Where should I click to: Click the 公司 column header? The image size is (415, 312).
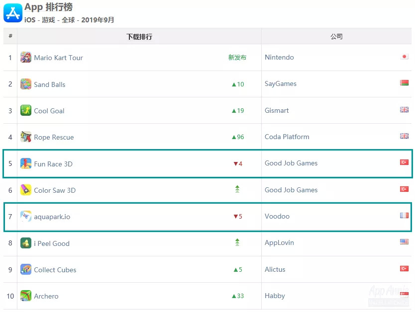[336, 37]
